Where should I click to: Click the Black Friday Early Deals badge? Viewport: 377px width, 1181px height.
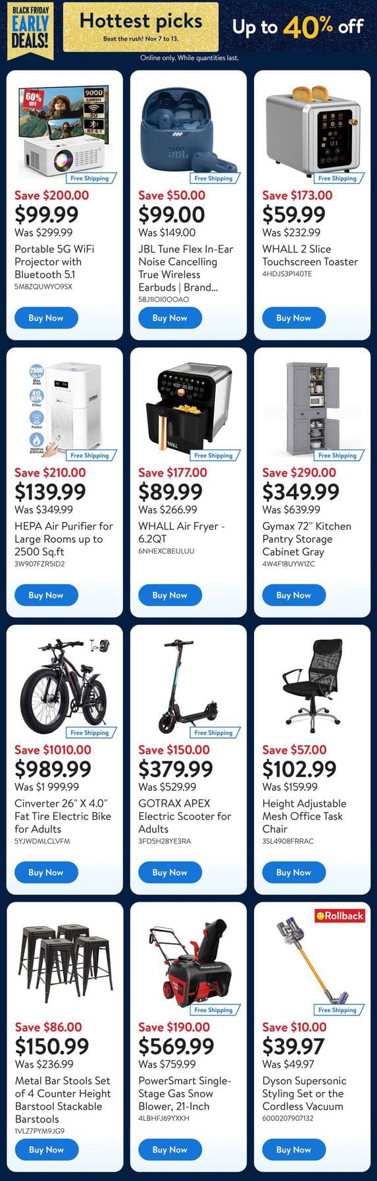pyautogui.click(x=30, y=27)
